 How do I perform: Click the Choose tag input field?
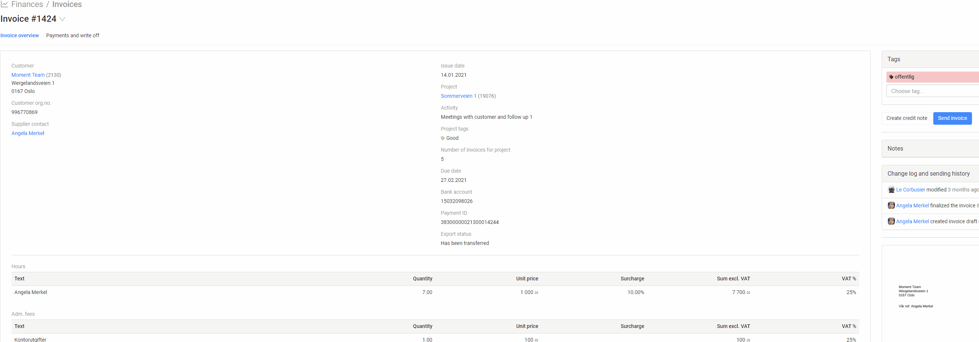(933, 91)
